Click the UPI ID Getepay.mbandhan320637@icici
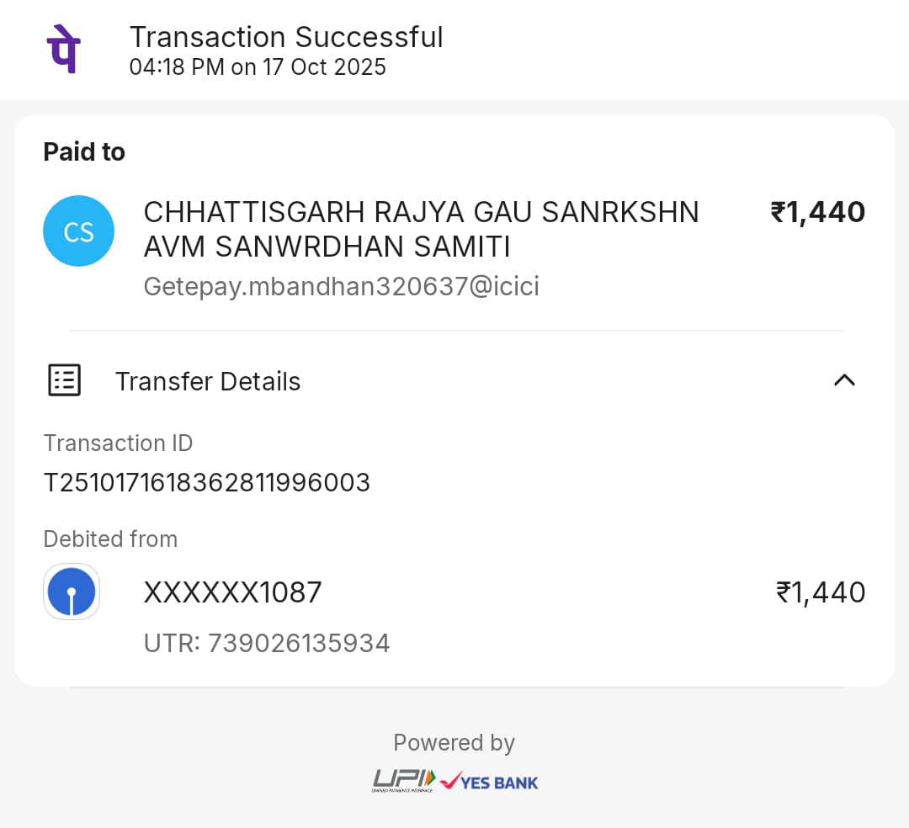The image size is (909, 828). (341, 287)
